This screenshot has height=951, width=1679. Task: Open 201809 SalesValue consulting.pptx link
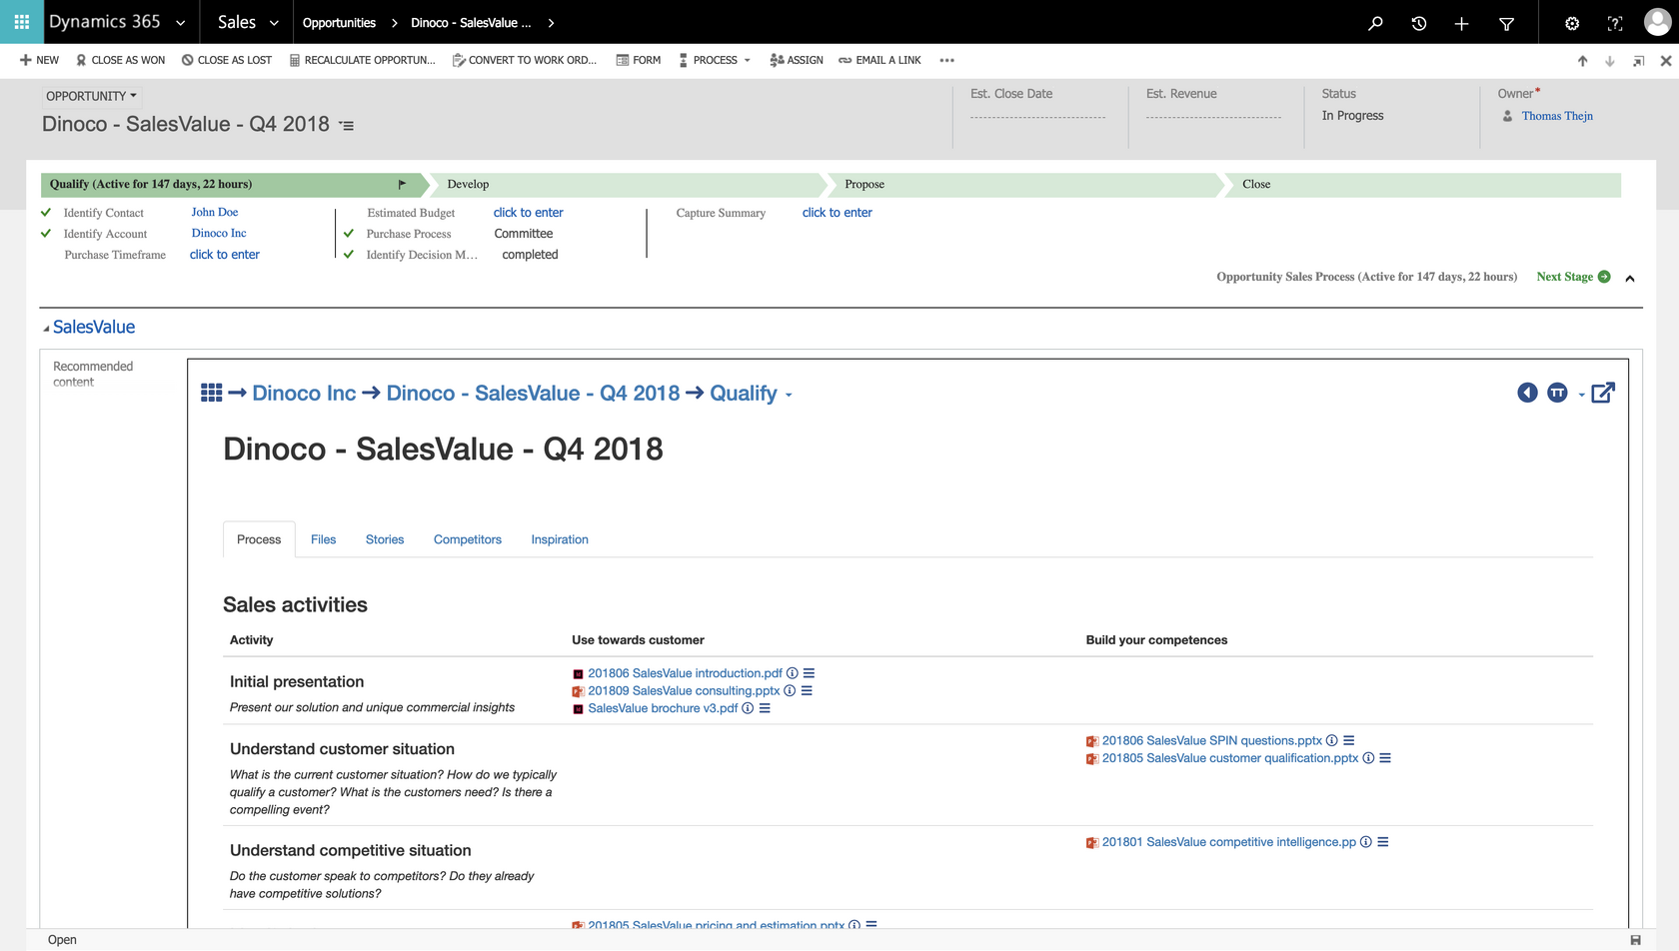(x=683, y=691)
